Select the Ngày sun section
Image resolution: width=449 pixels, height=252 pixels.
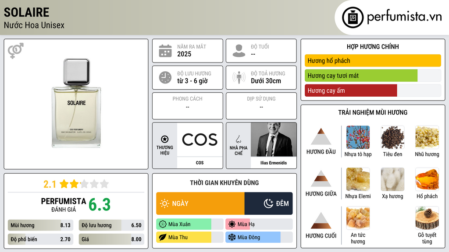200,203
